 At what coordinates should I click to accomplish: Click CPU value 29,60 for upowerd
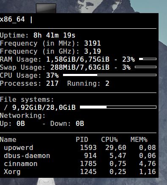tap(116, 148)
